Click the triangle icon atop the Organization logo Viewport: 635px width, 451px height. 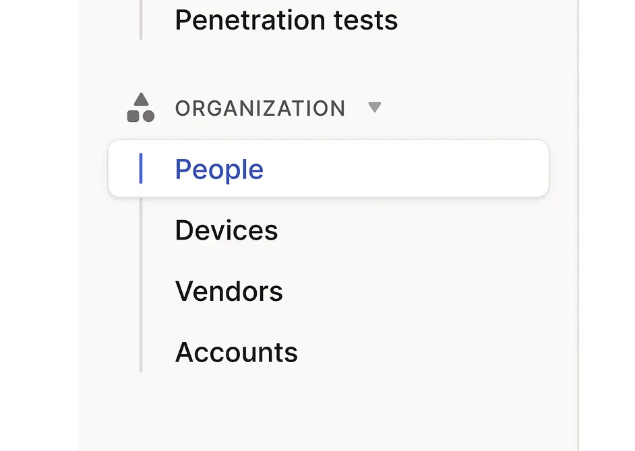coord(141,100)
